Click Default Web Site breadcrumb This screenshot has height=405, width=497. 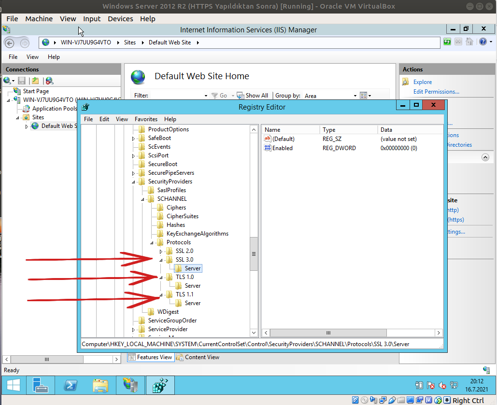[x=170, y=42]
